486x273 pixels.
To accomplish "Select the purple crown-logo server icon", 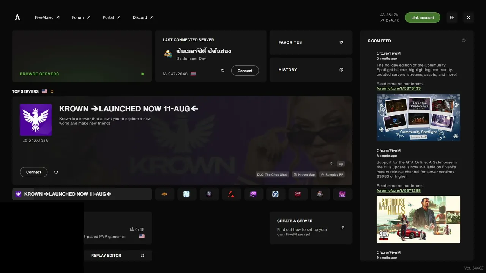I will (253, 194).
